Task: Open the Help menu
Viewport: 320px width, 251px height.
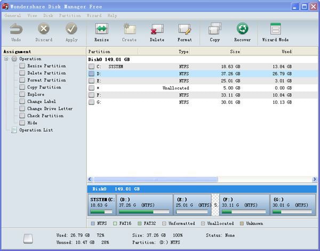Action: click(x=112, y=15)
